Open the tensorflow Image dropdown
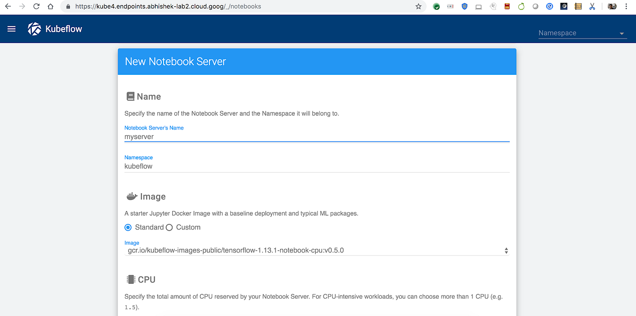The height and width of the screenshot is (316, 636). click(317, 250)
